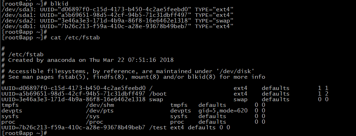Click the '# /etc/fstab' comment header
Image resolution: width=356 pixels, height=136 pixels.
[23, 54]
